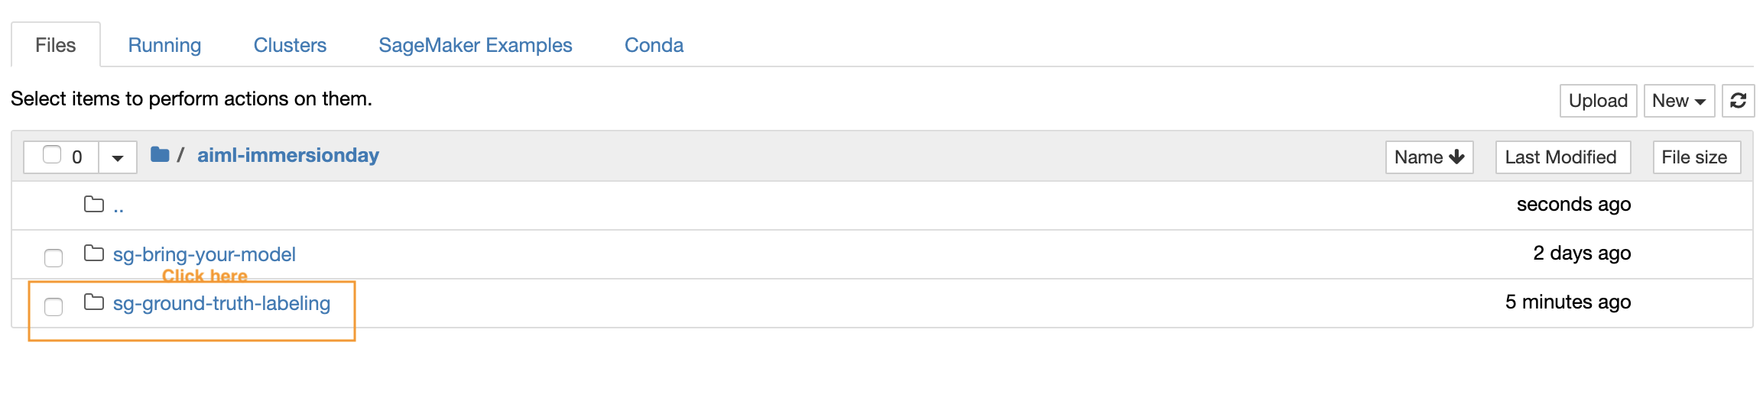The image size is (1763, 420).
Task: Open the Conda tab
Action: tap(654, 45)
